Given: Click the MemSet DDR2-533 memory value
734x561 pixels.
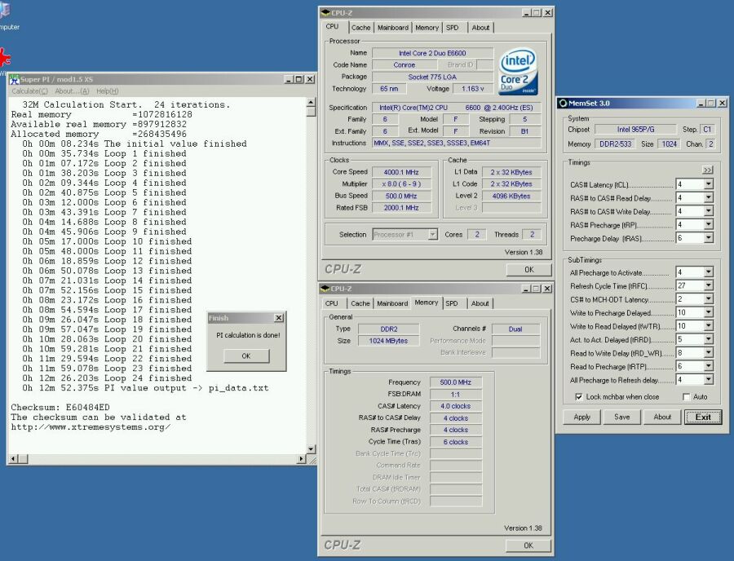Looking at the screenshot, I should [x=615, y=144].
